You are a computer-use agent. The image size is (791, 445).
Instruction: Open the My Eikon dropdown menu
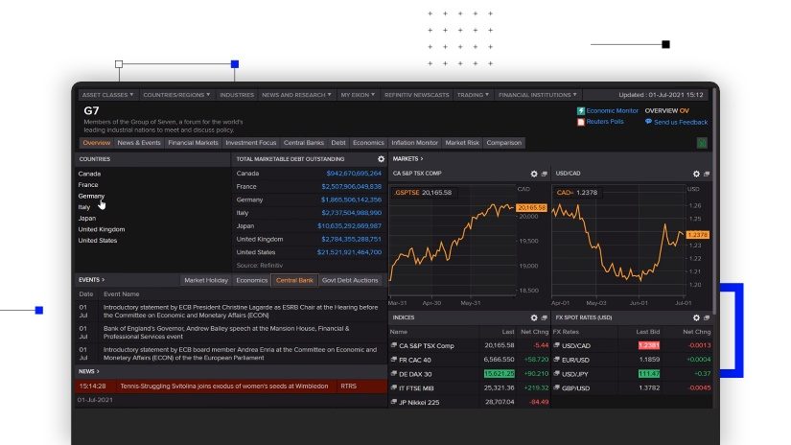(358, 95)
